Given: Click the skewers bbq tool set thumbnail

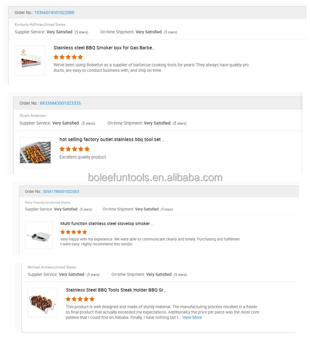Looking at the screenshot, I should pos(35,152).
